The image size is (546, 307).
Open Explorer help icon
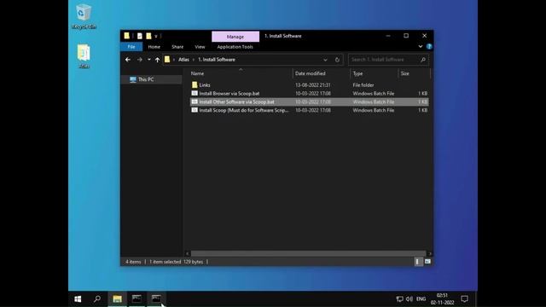click(429, 46)
